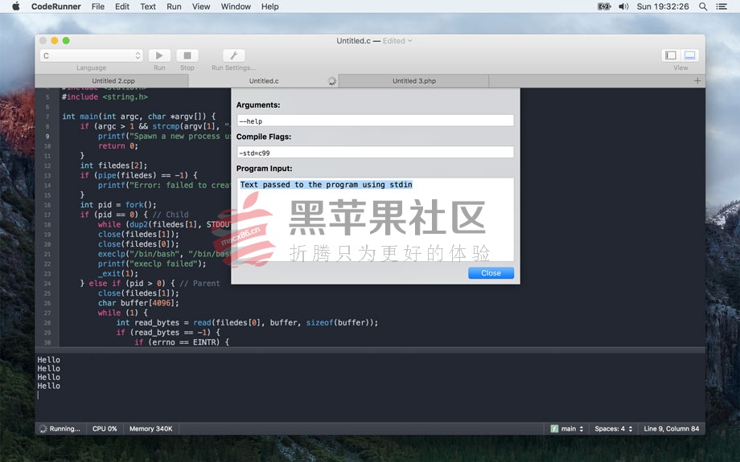
Task: Open the Help menu
Action: 270,6
